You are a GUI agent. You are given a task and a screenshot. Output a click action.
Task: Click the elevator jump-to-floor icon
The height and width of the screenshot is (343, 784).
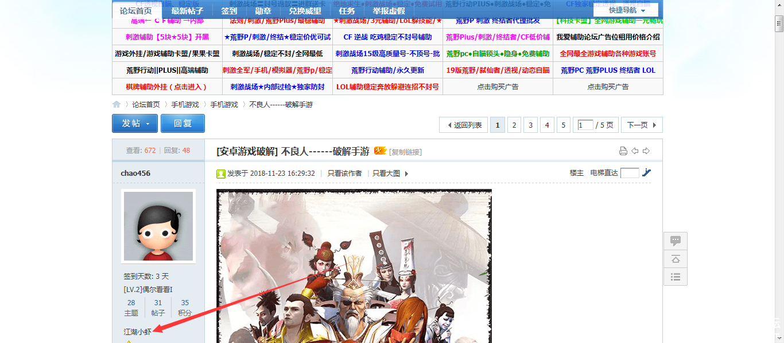tap(647, 172)
